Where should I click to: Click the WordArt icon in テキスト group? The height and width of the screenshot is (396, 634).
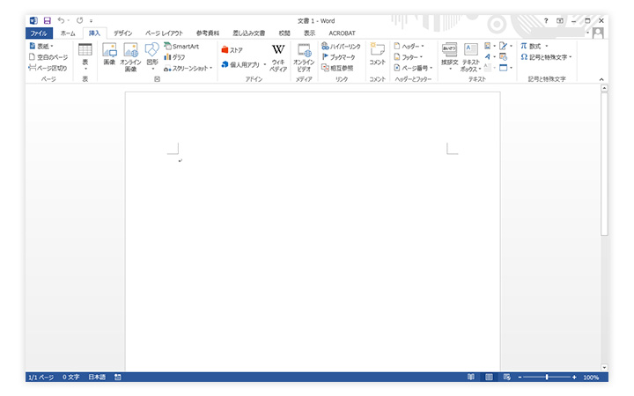488,57
